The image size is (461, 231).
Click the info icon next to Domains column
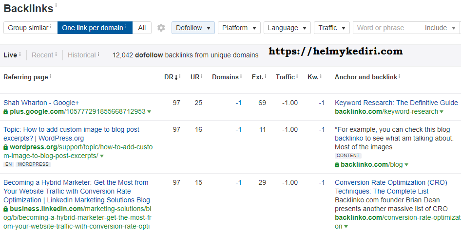pos(241,76)
